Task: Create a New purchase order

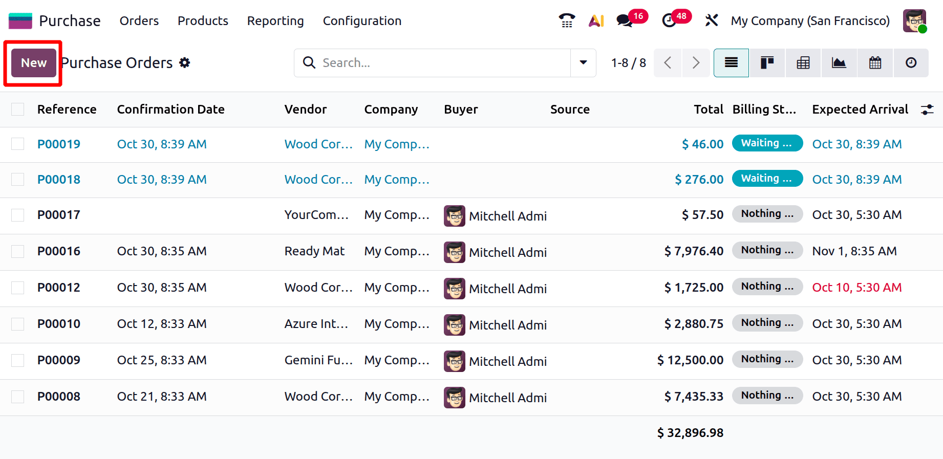Action: [x=34, y=63]
